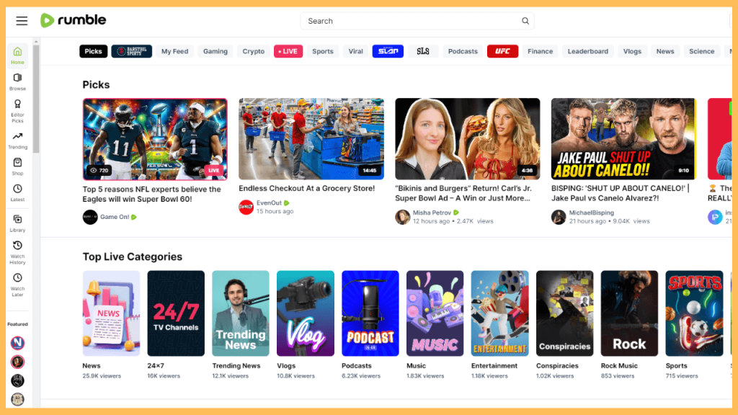Enable the LIVE filter chip
Screen dimensions: 738x415
[x=288, y=51]
